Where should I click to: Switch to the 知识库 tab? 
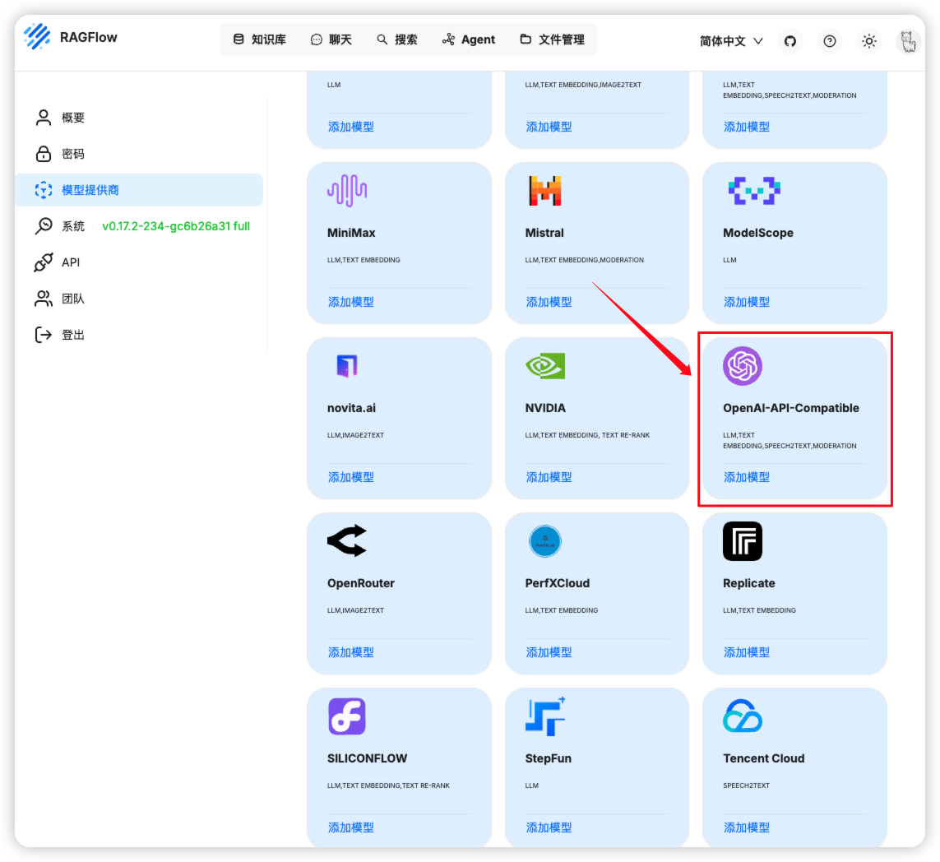point(260,39)
